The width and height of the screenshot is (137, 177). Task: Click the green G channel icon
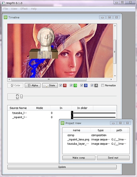click(75, 85)
